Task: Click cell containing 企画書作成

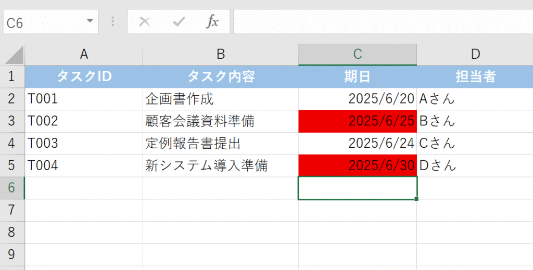Action: tap(221, 99)
